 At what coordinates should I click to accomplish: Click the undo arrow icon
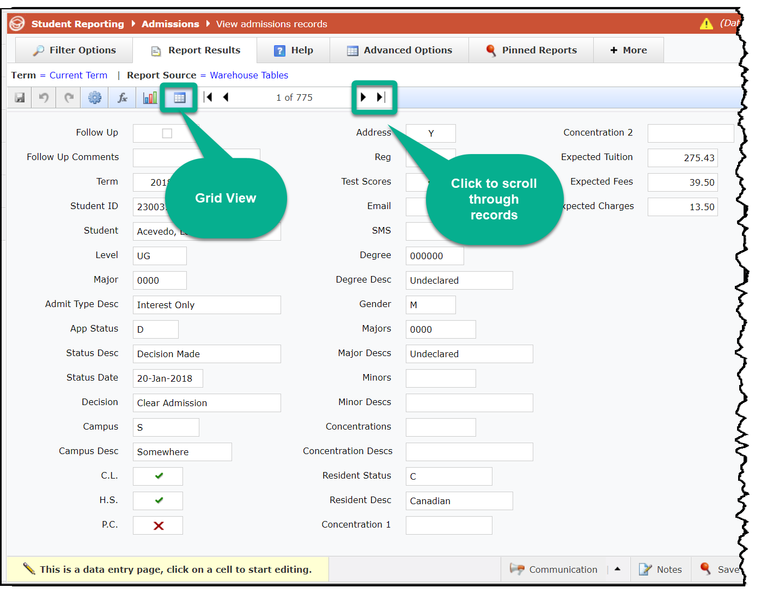pos(44,98)
